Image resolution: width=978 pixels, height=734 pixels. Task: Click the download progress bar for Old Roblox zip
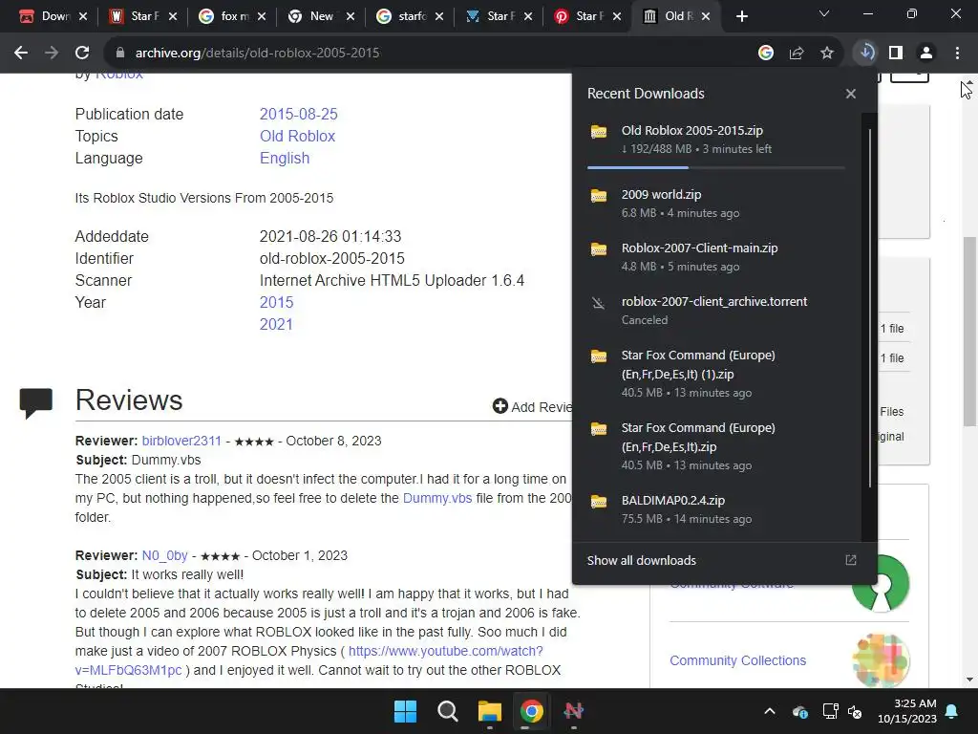coord(716,167)
